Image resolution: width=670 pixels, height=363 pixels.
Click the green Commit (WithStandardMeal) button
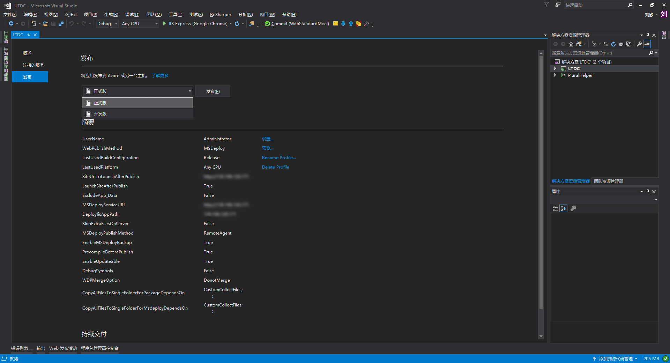tap(297, 24)
